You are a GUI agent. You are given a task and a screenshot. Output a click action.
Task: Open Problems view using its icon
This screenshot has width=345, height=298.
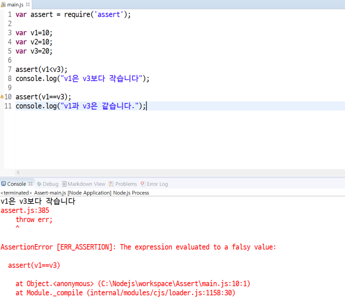point(110,184)
